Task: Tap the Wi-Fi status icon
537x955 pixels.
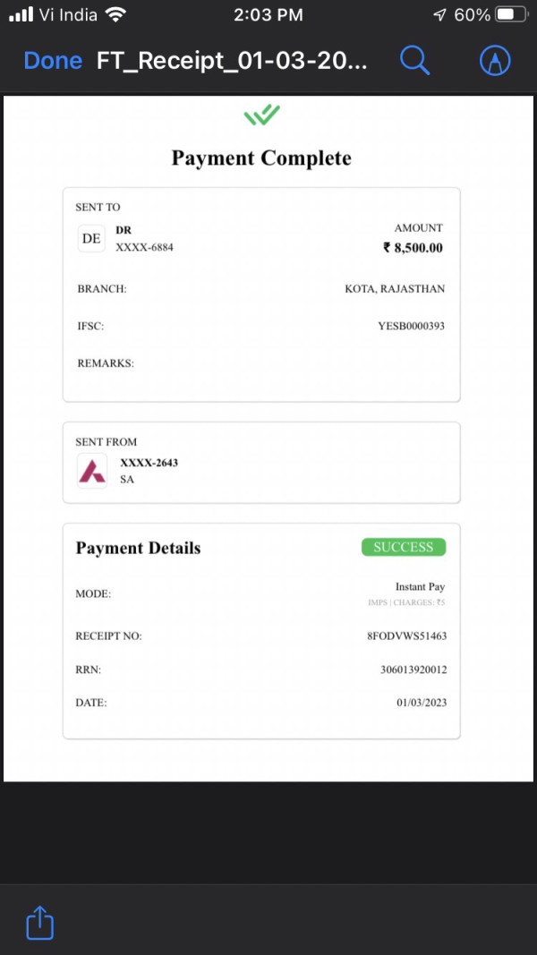Action: coord(115,14)
